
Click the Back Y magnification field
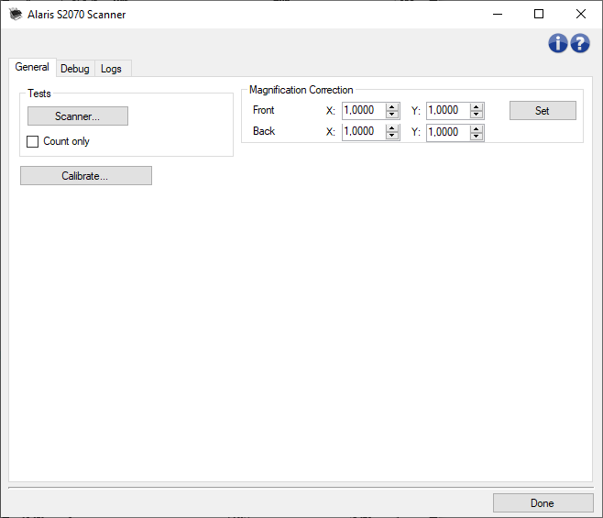(x=448, y=132)
